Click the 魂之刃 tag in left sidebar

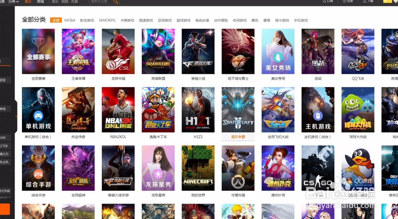[x=4, y=154]
